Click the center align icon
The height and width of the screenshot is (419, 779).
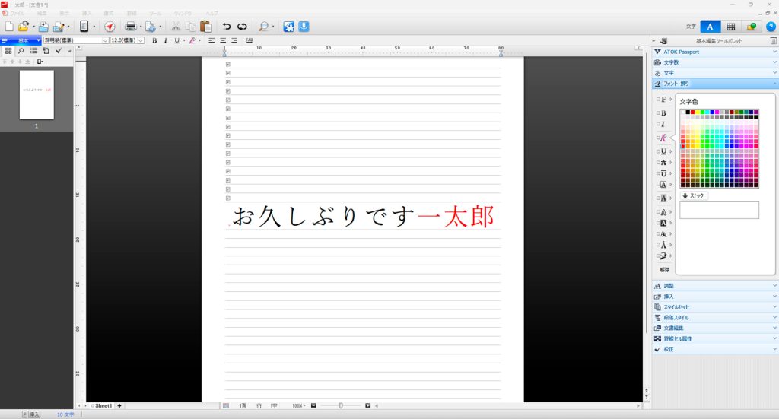224,40
